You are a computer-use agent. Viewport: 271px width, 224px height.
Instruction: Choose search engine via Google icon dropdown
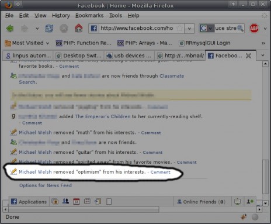[207, 29]
